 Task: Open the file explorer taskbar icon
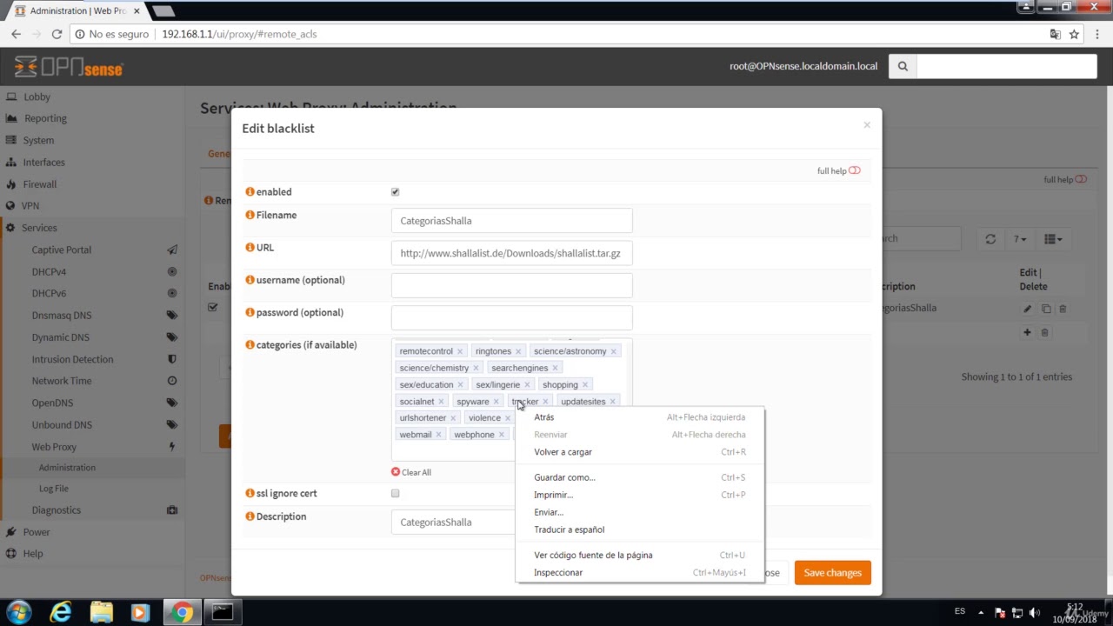pyautogui.click(x=101, y=612)
